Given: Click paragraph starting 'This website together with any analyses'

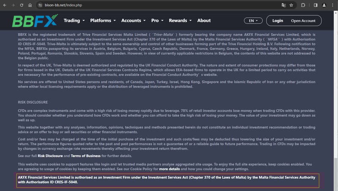Looking at the screenshot, I should click(x=166, y=129).
